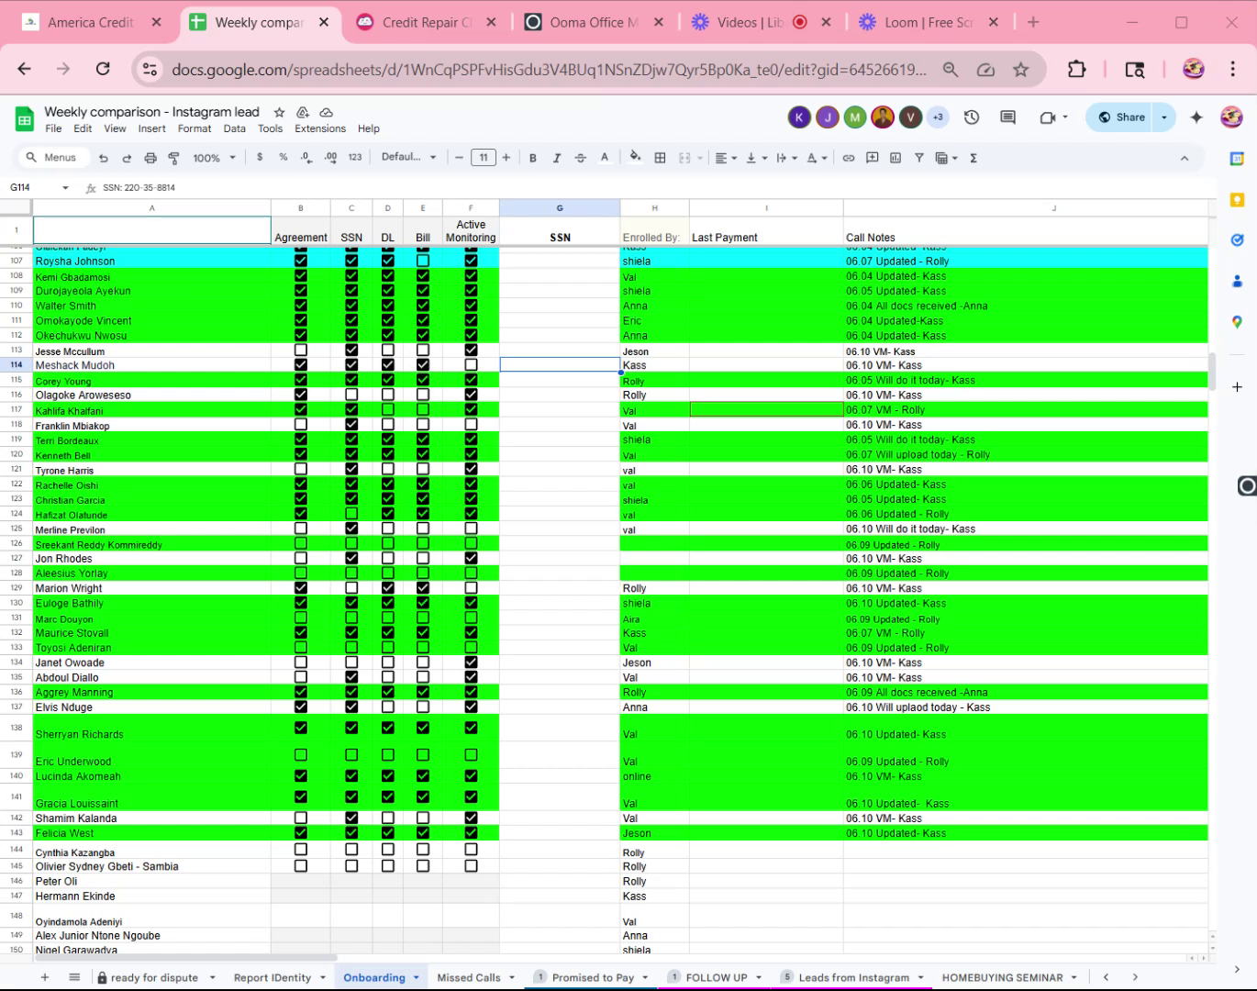Screen dimensions: 1257x991
Task: Click the borders icon in toolbar
Action: 660,158
